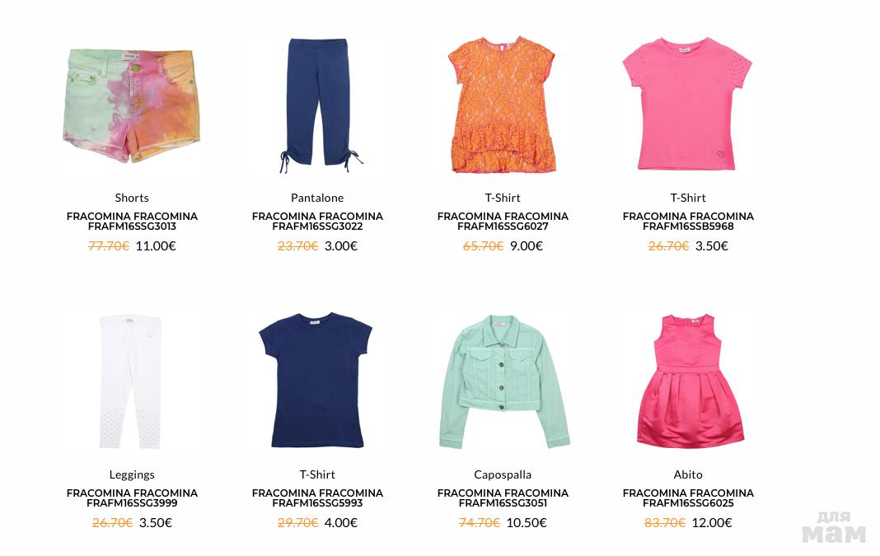This screenshot has height=556, width=880.
Task: Click the 11.00€ sale price of Shorts
Action: [156, 245]
